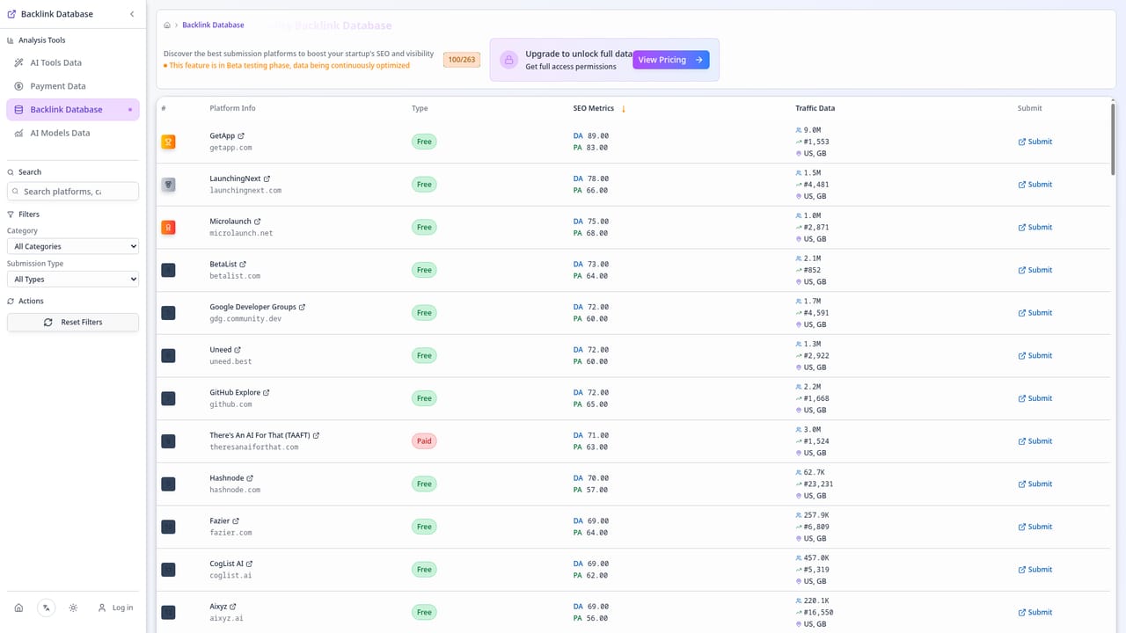Image resolution: width=1126 pixels, height=633 pixels.
Task: Select Backlink Database in sidebar
Action: point(73,109)
